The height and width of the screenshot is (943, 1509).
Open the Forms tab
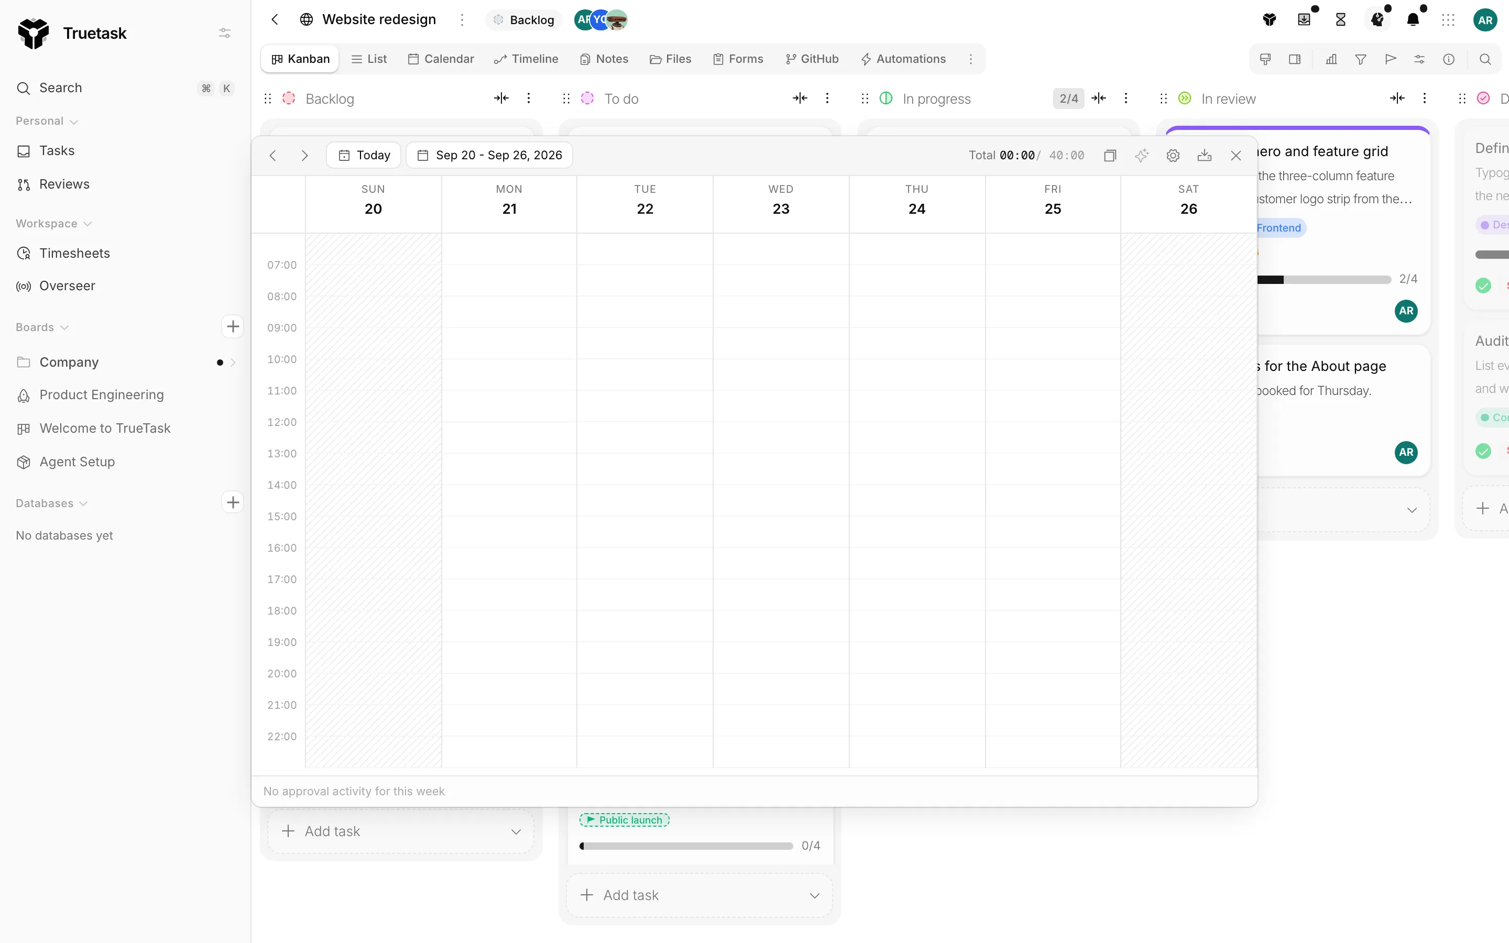coord(738,59)
